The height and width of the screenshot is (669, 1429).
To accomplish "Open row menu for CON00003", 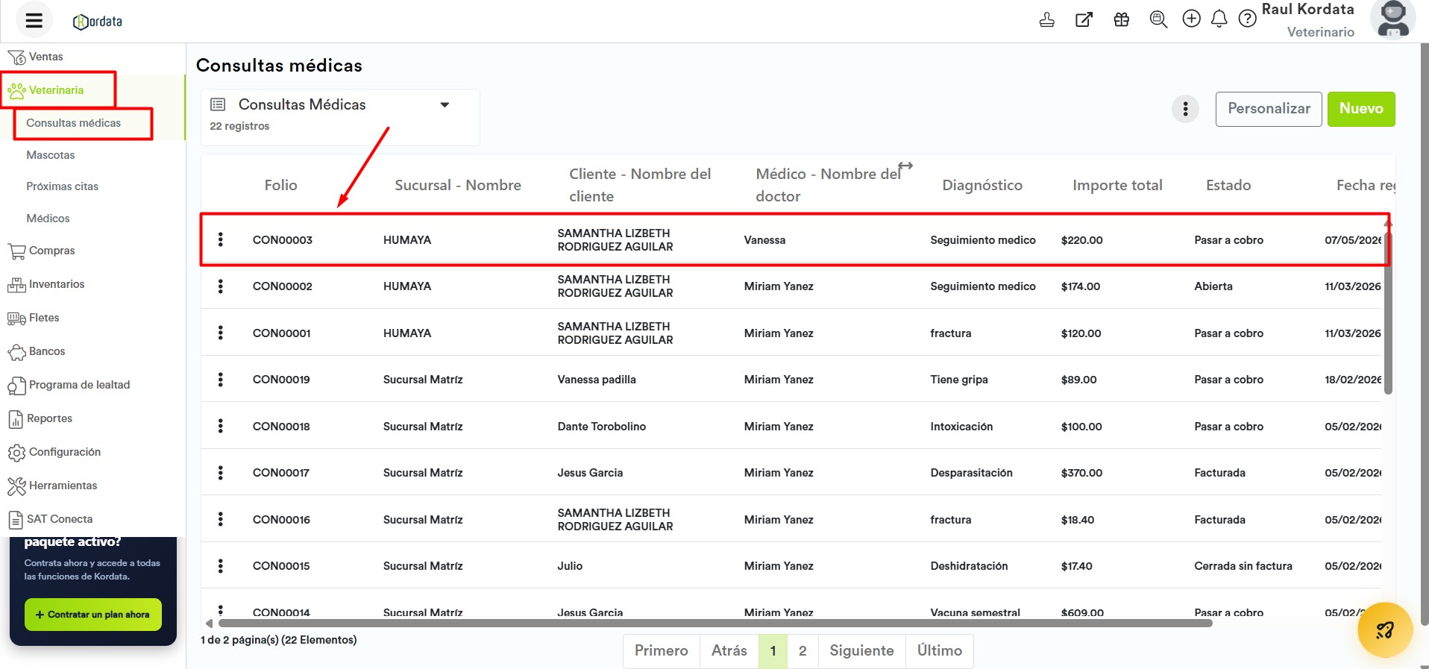I will coord(220,239).
